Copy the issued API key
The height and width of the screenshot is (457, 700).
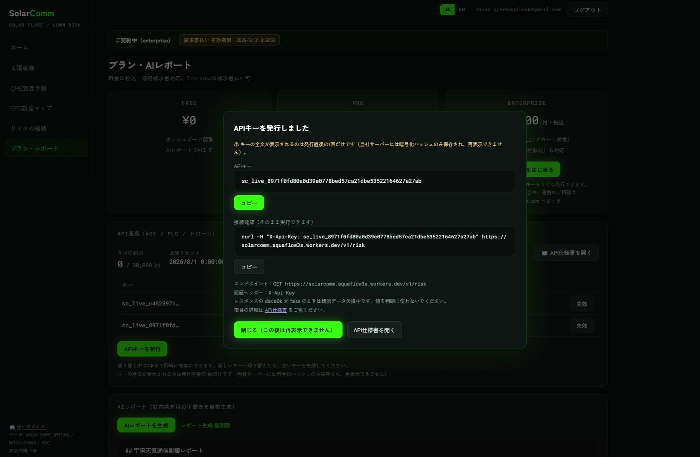(249, 203)
